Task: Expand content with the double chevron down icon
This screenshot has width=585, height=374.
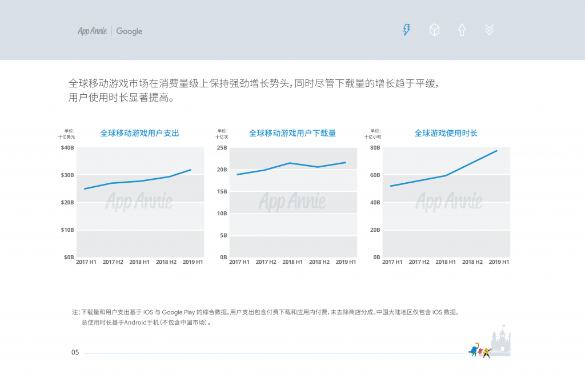Action: point(489,29)
